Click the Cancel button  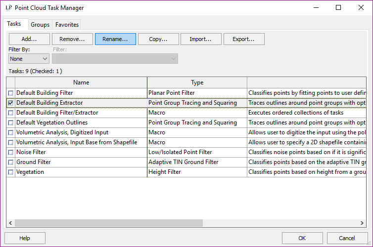[x=347, y=238]
